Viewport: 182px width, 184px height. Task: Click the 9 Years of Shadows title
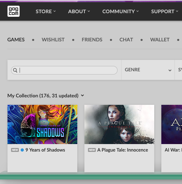[45, 150]
